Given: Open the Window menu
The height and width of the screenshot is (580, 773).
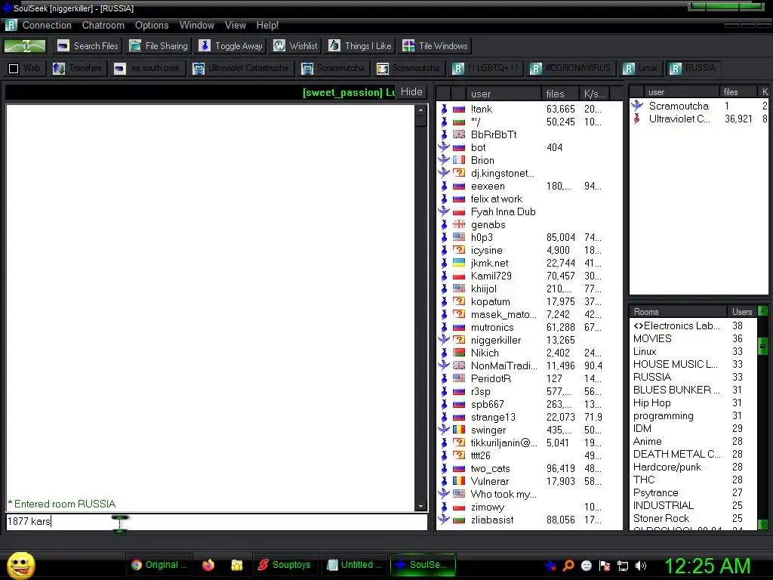Looking at the screenshot, I should 197,25.
